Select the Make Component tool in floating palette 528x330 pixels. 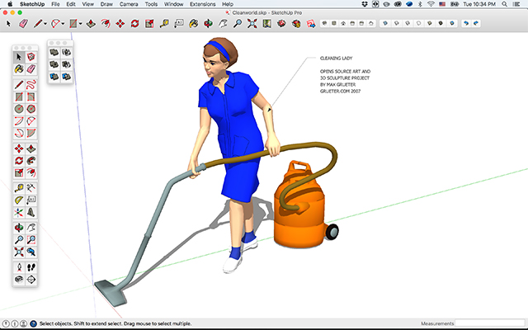pyautogui.click(x=31, y=57)
